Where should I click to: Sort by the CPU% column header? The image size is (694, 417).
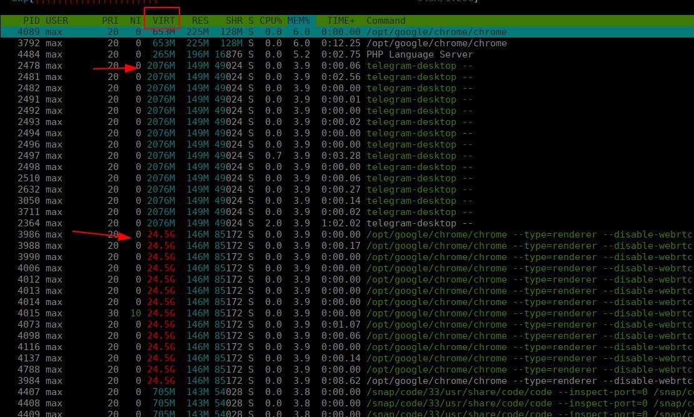pos(271,21)
